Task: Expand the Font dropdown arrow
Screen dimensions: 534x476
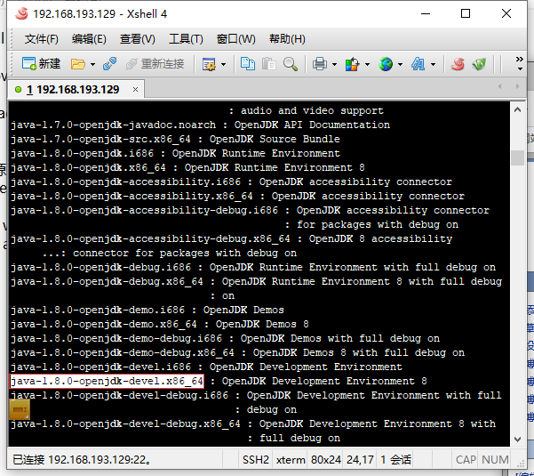Action: pyautogui.click(x=434, y=64)
